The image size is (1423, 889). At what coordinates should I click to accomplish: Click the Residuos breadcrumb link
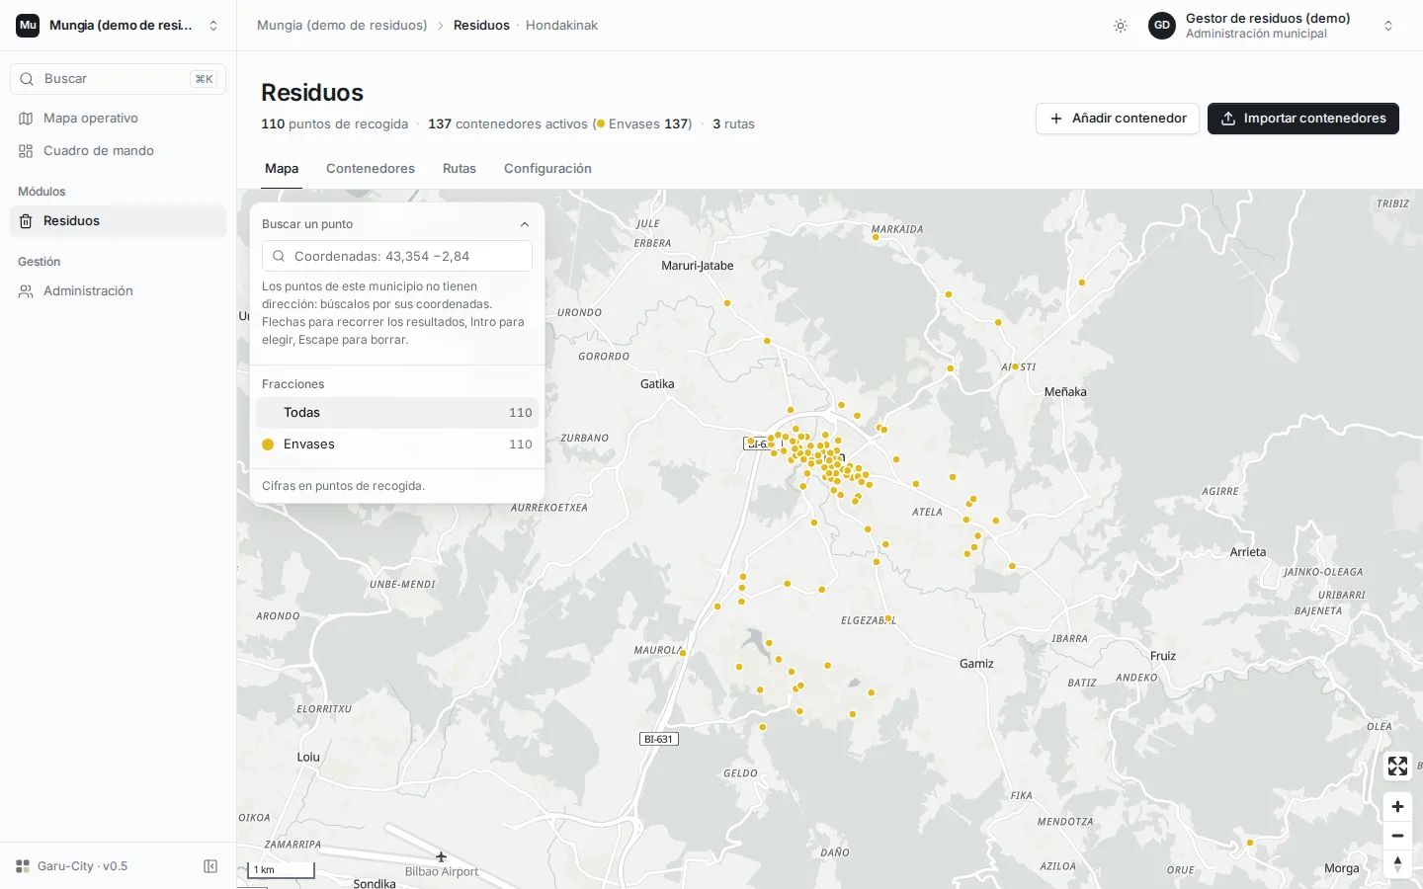[481, 26]
